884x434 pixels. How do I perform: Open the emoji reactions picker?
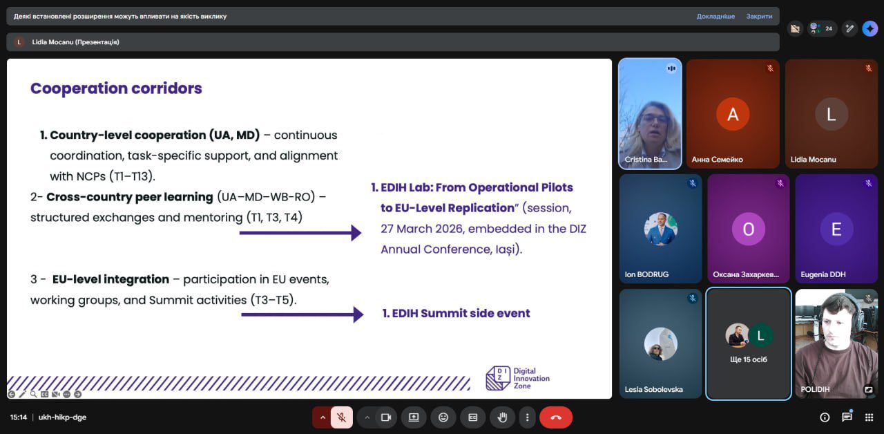pos(443,417)
